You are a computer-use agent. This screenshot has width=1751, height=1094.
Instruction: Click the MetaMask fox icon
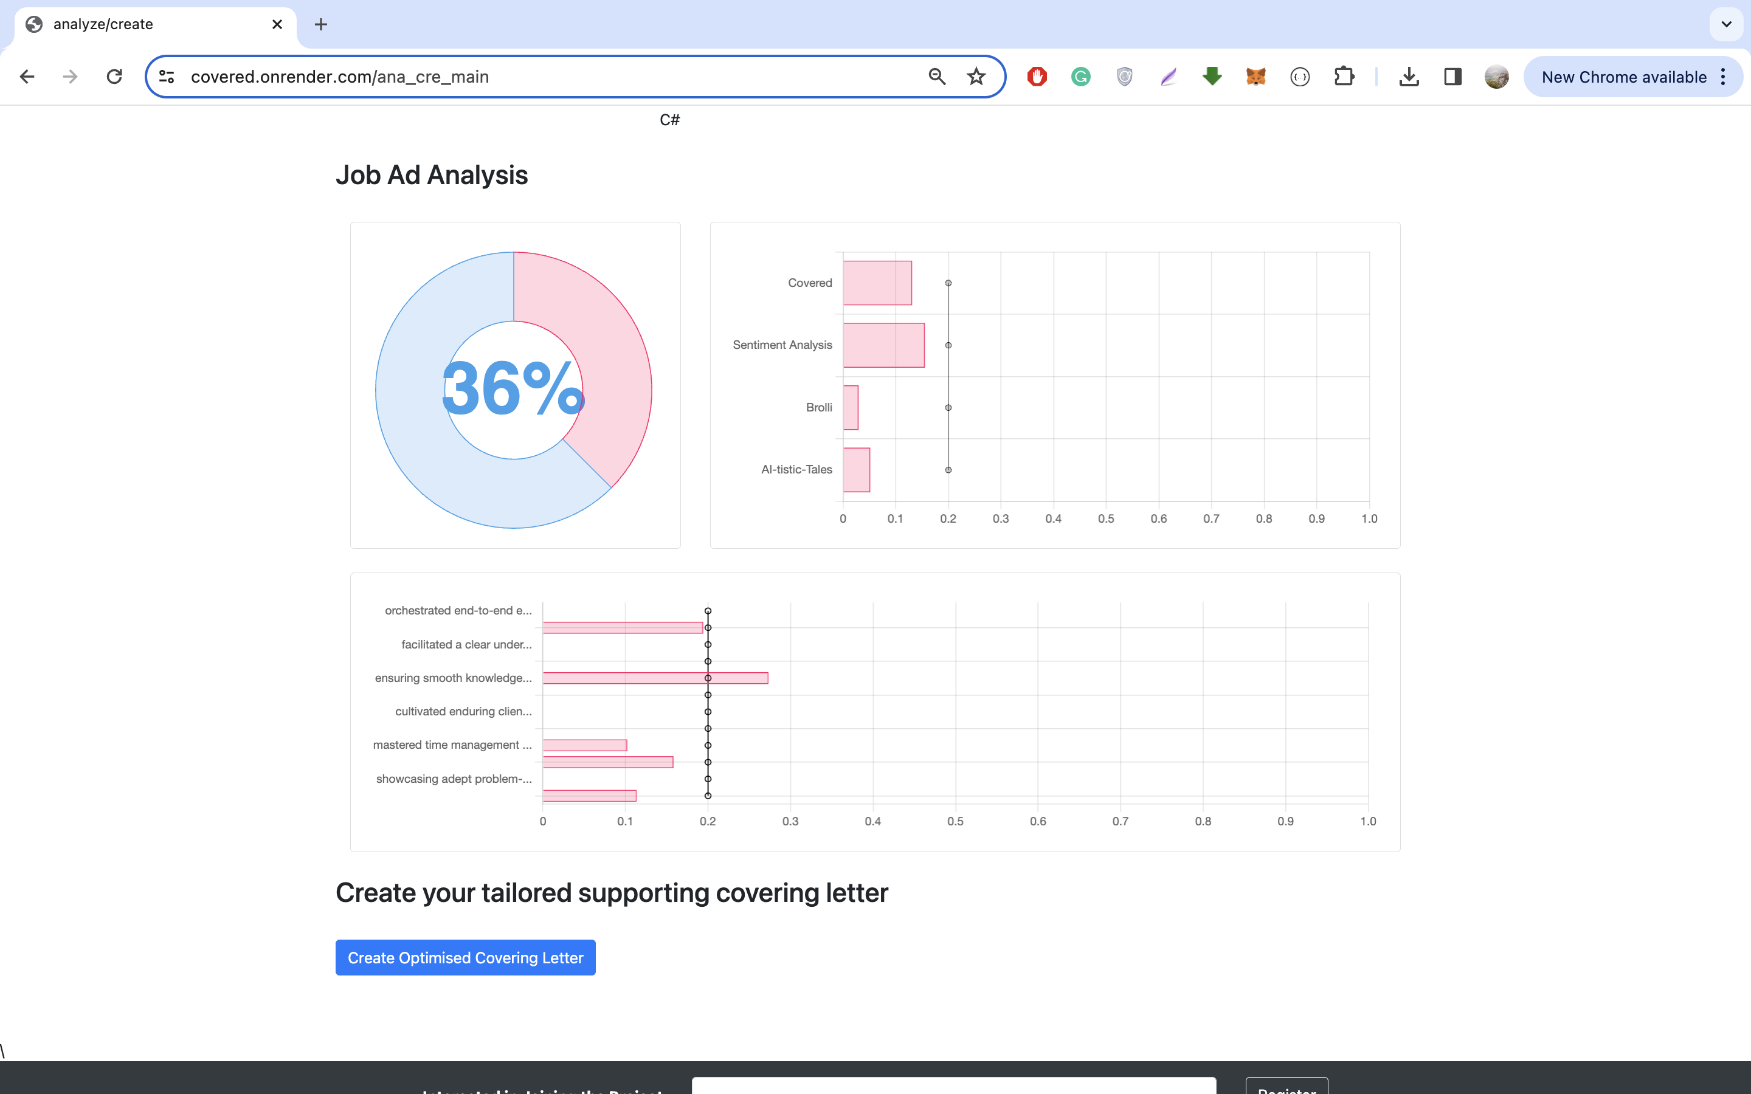[1256, 77]
